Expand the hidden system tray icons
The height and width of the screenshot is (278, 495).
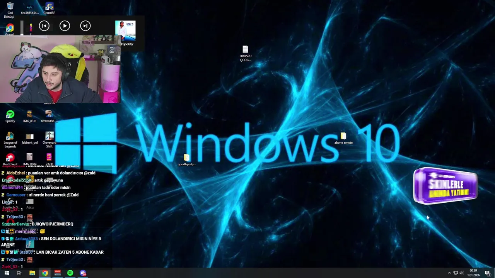[x=449, y=273]
